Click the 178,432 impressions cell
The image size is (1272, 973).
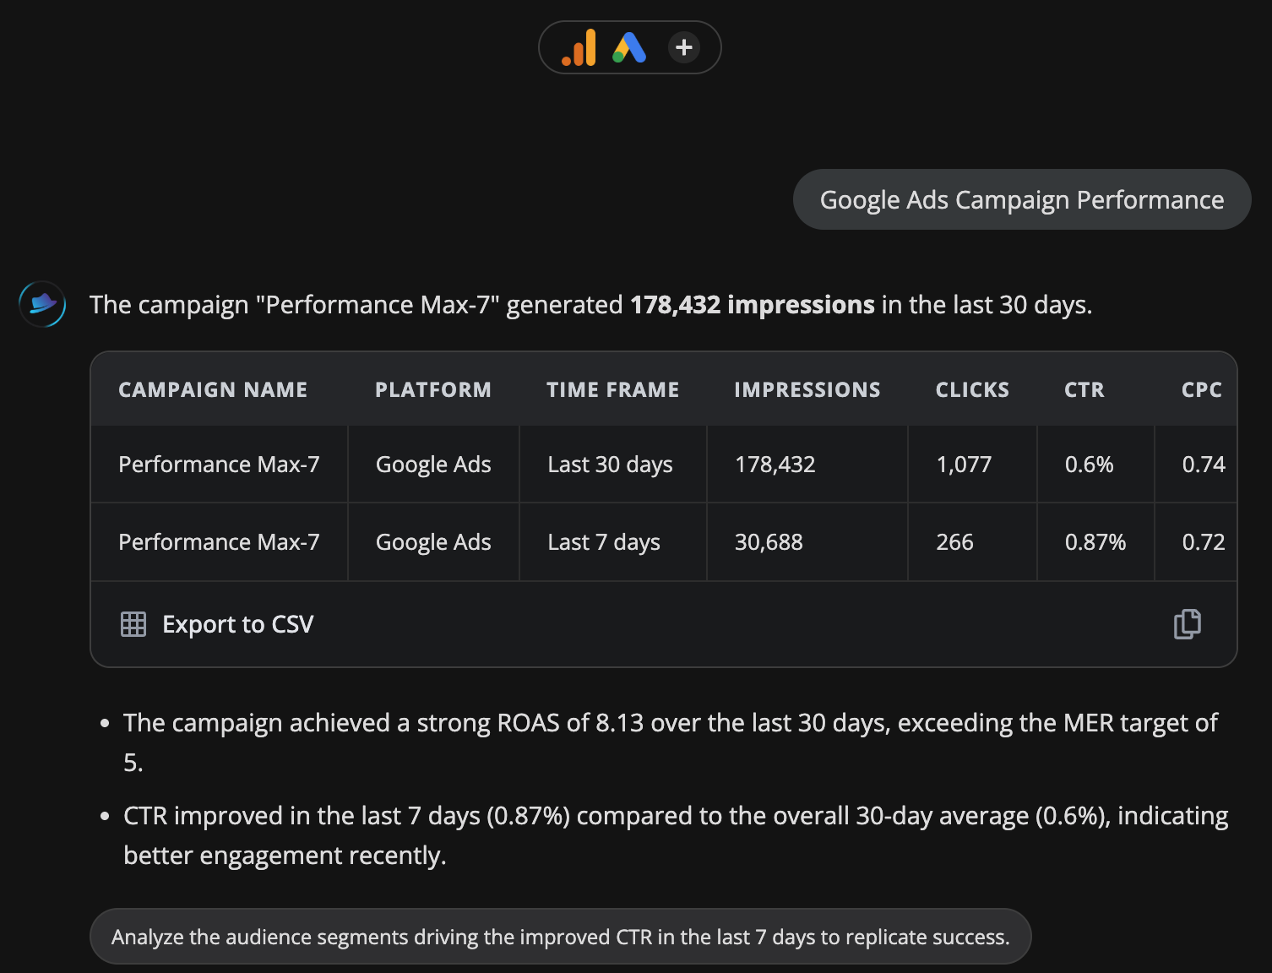point(775,465)
